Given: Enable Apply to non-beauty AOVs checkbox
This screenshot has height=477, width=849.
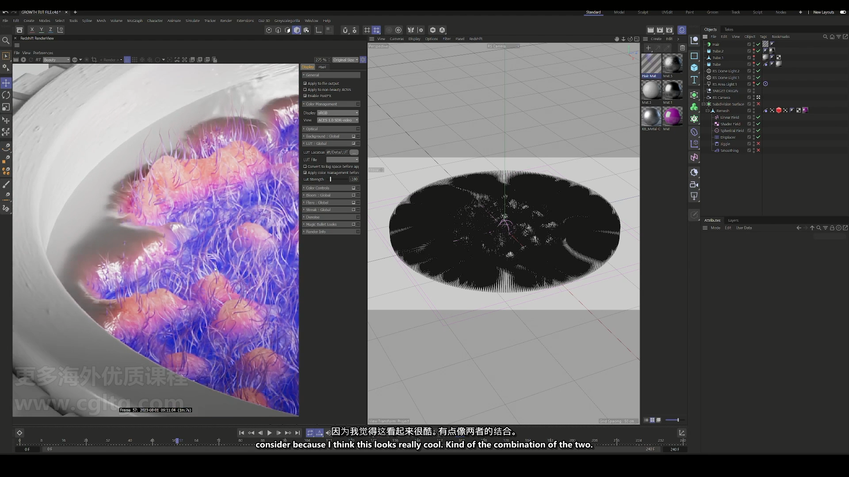Looking at the screenshot, I should click(x=305, y=89).
